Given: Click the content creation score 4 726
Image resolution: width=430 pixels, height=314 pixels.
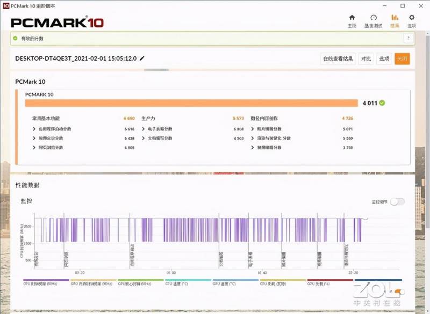Looking at the screenshot, I should coord(347,119).
